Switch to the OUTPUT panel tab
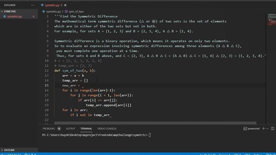276x155 pixels. click(70, 129)
